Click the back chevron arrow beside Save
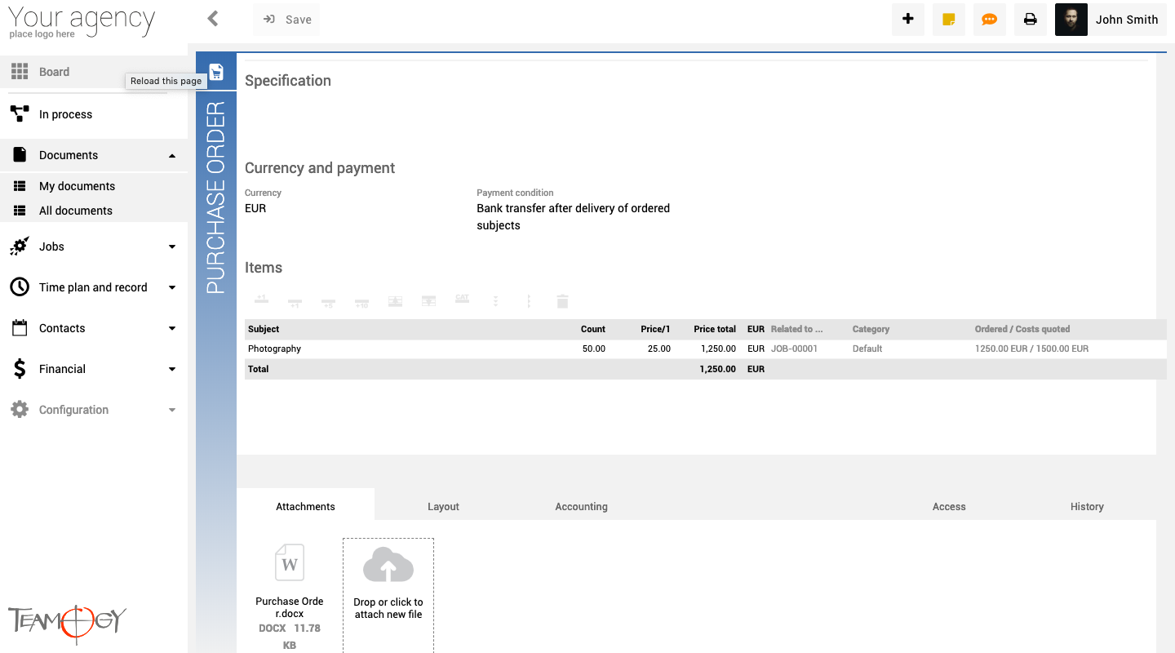 coord(213,19)
